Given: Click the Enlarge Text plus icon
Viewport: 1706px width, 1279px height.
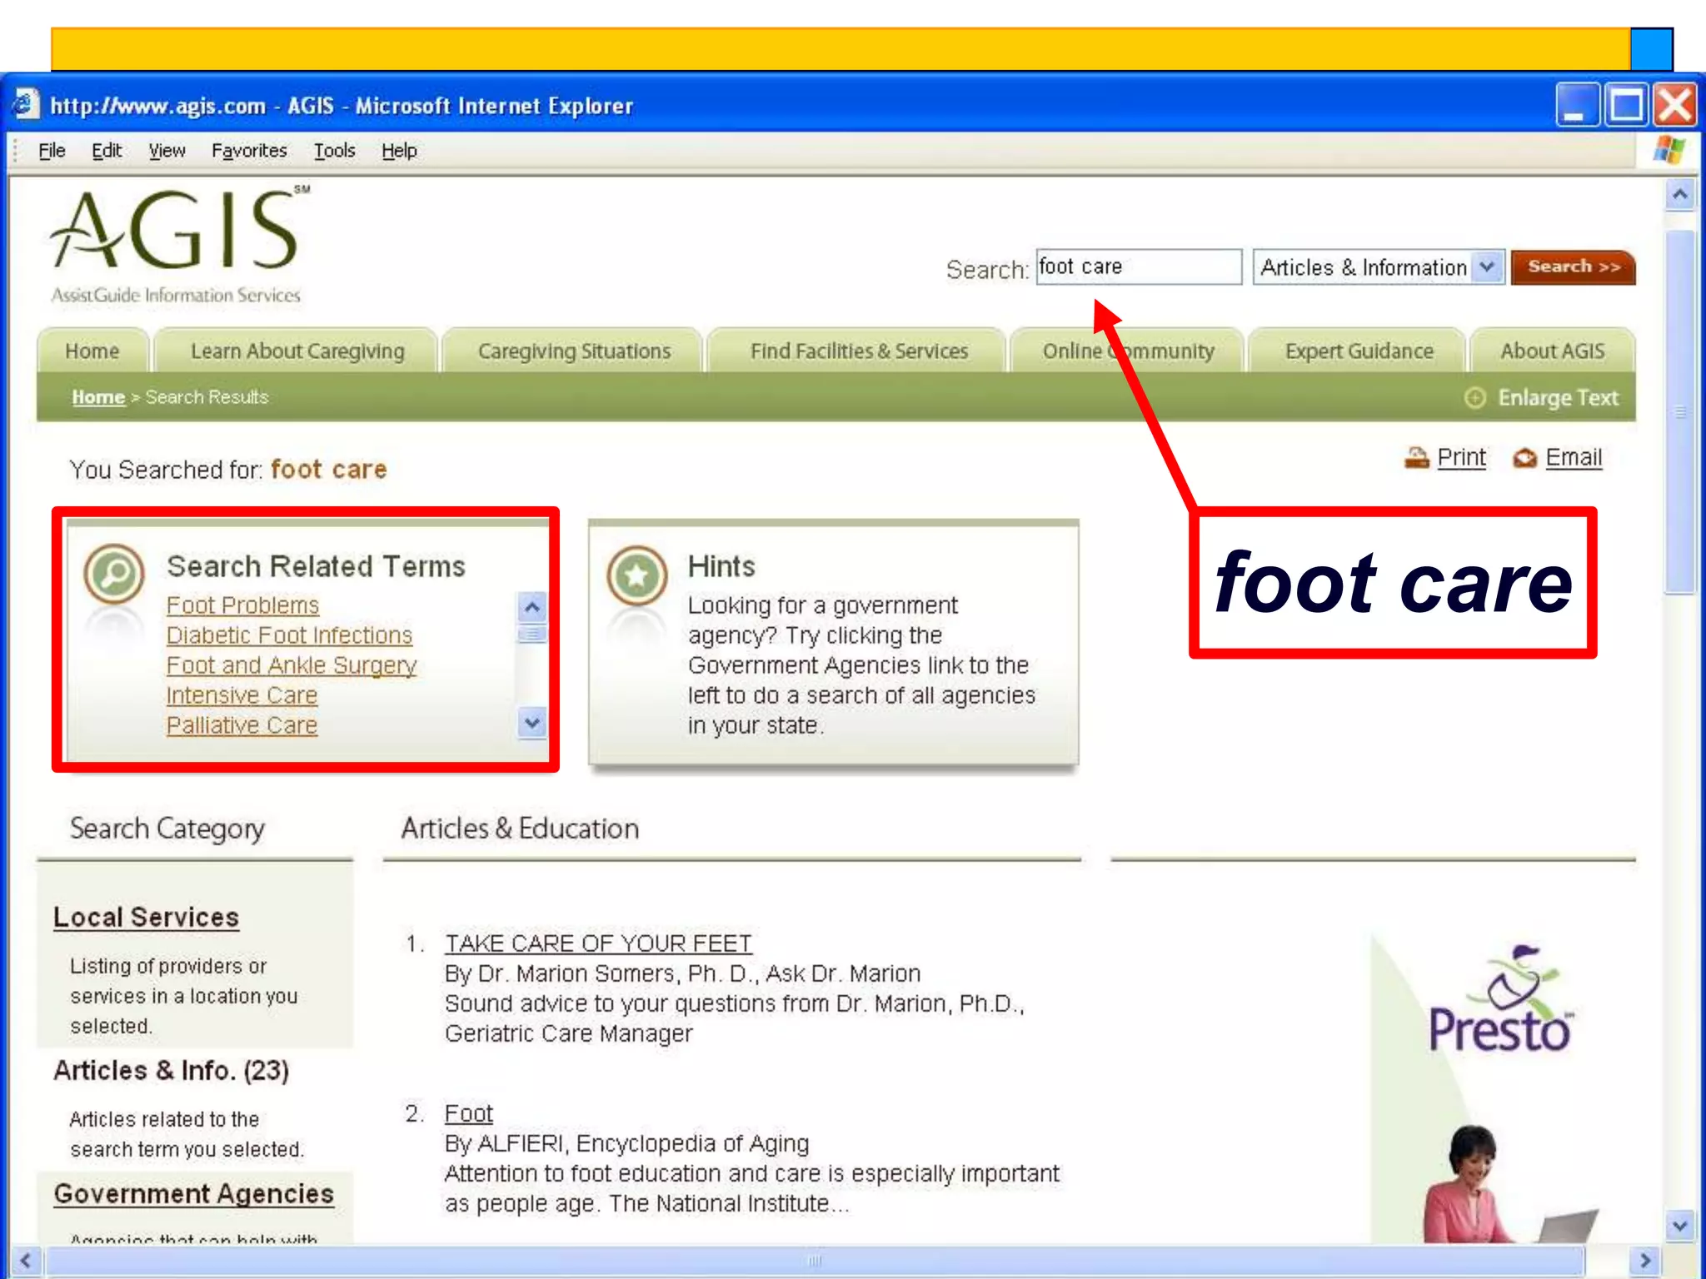Looking at the screenshot, I should [x=1474, y=398].
